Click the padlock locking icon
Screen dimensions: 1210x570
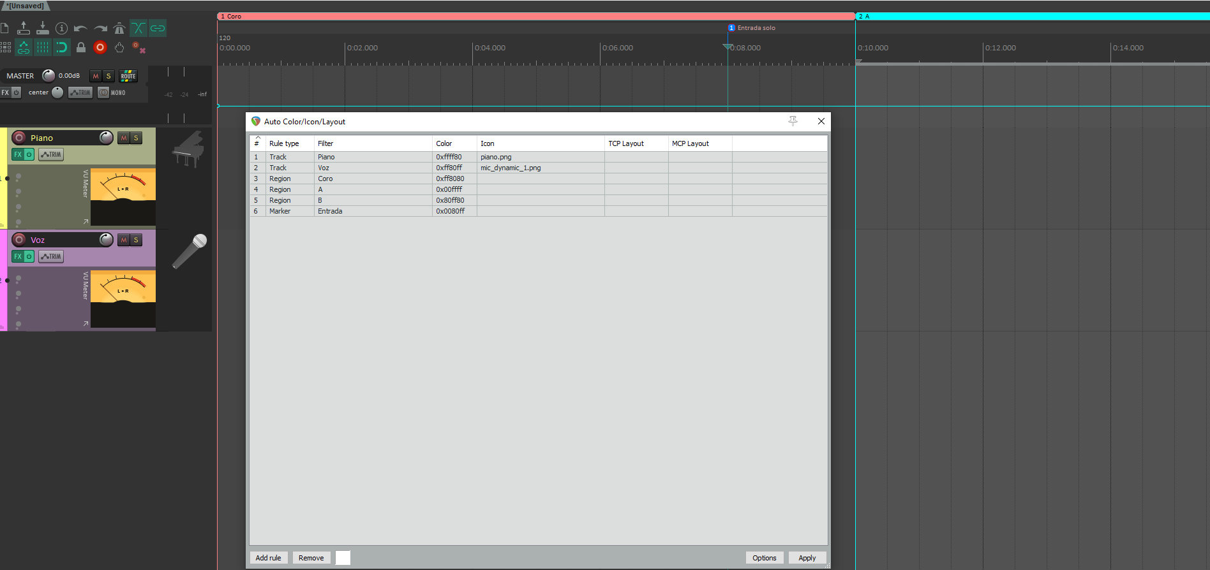coord(81,47)
